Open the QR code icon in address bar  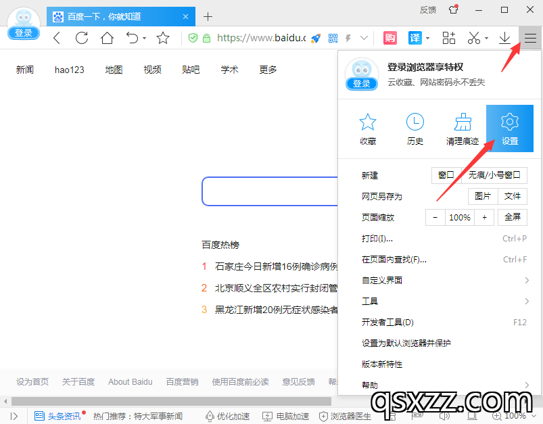coord(333,38)
